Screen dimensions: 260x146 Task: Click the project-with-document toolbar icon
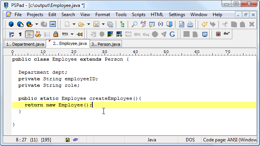pos(20,24)
